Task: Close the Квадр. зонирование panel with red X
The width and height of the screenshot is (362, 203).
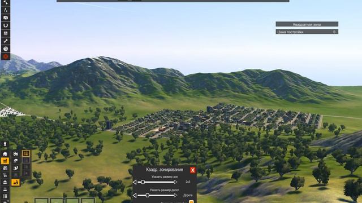Action: click(x=192, y=170)
